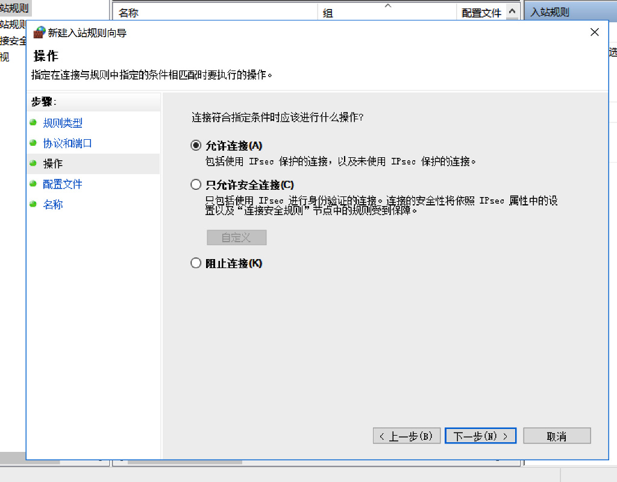The width and height of the screenshot is (617, 482).
Task: Open the 规则类型 step link
Action: [x=63, y=123]
